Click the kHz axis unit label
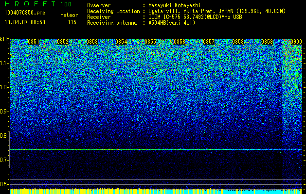Screen dimensions: 306x194 4,39
